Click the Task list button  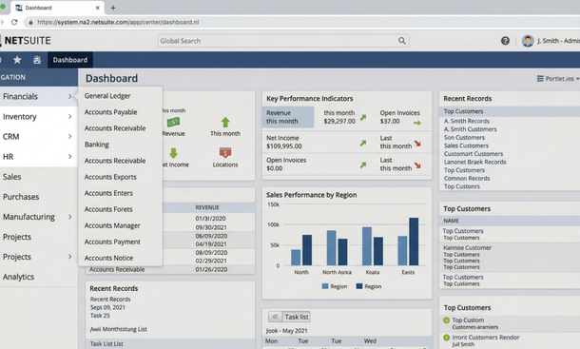point(297,317)
